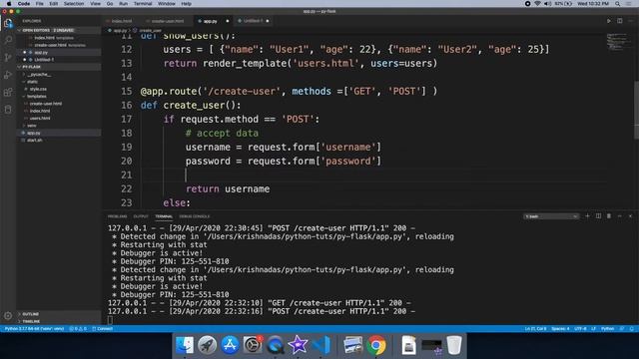
Task: Click line and column indicator
Action: (x=535, y=329)
